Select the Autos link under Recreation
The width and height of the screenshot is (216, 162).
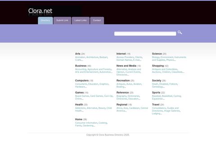tap(129, 84)
